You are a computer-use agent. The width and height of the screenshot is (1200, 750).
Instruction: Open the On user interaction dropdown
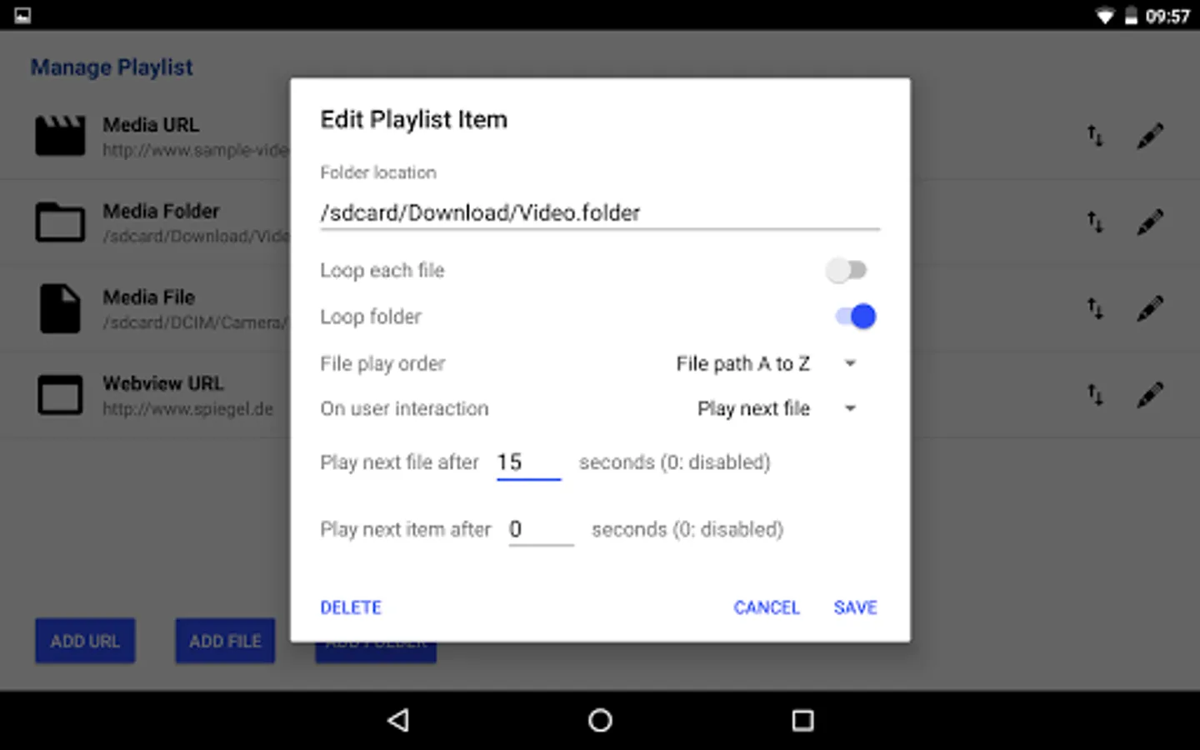coord(777,408)
